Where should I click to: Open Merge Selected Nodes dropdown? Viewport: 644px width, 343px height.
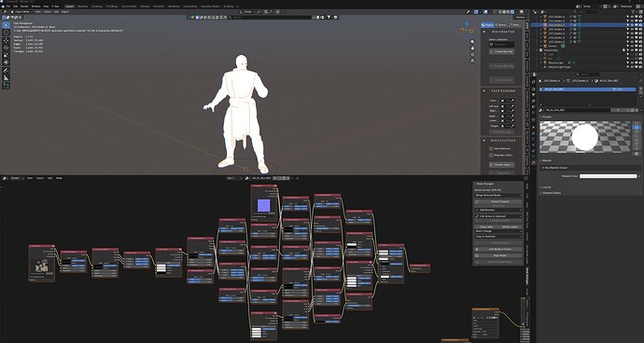(498, 196)
